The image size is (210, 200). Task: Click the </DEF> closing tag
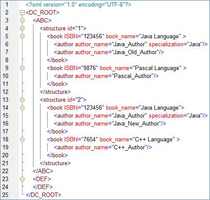pos(43,187)
